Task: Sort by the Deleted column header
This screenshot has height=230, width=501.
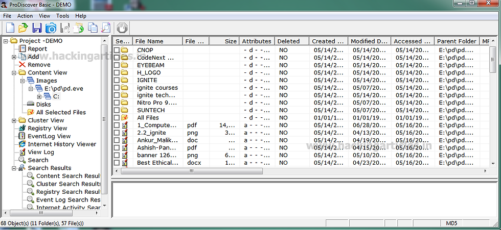Action: coord(292,41)
